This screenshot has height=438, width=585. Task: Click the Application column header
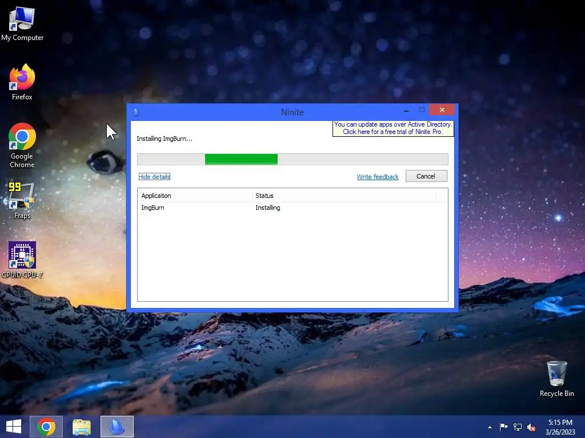[x=195, y=196]
